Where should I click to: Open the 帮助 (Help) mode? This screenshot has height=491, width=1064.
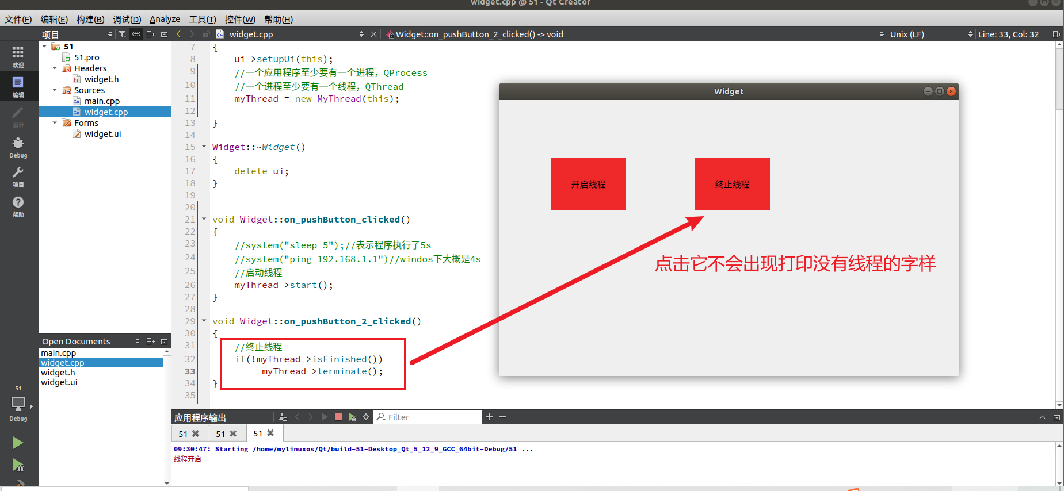[18, 206]
